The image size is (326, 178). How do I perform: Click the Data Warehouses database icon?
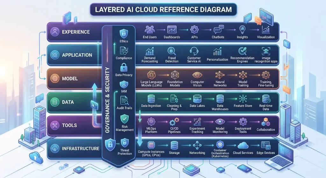220,99
